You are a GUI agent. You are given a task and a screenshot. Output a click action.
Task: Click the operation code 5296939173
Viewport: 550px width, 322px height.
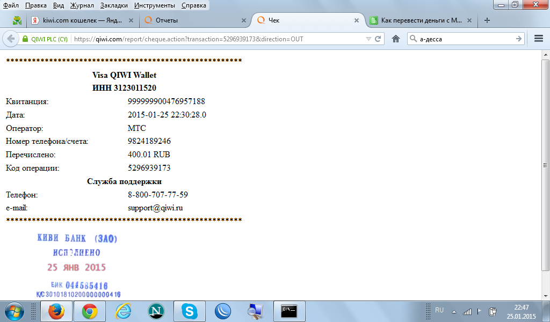[x=149, y=168]
